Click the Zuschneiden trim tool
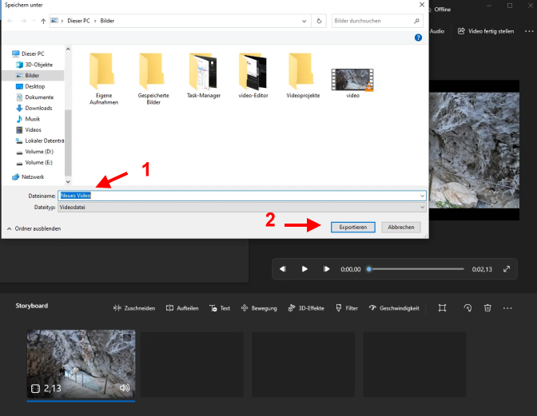The height and width of the screenshot is (416, 537). (x=134, y=308)
